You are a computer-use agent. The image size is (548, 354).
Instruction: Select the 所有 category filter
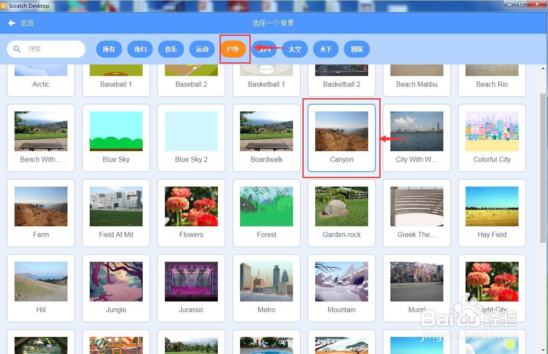[x=109, y=49]
